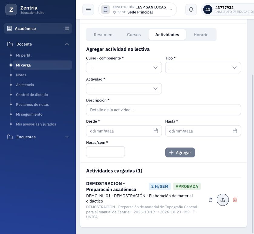Open the Tipo dropdown
Screen dimensions: 254x234
pos(203,68)
